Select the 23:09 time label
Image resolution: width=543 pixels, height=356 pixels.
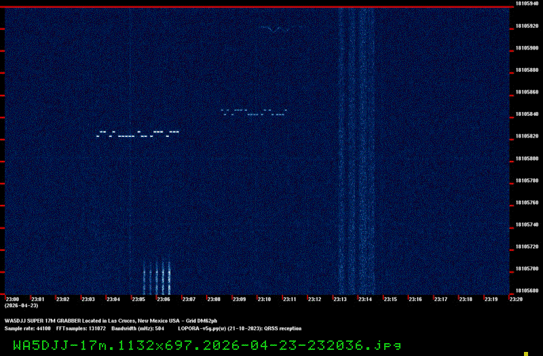coord(240,299)
